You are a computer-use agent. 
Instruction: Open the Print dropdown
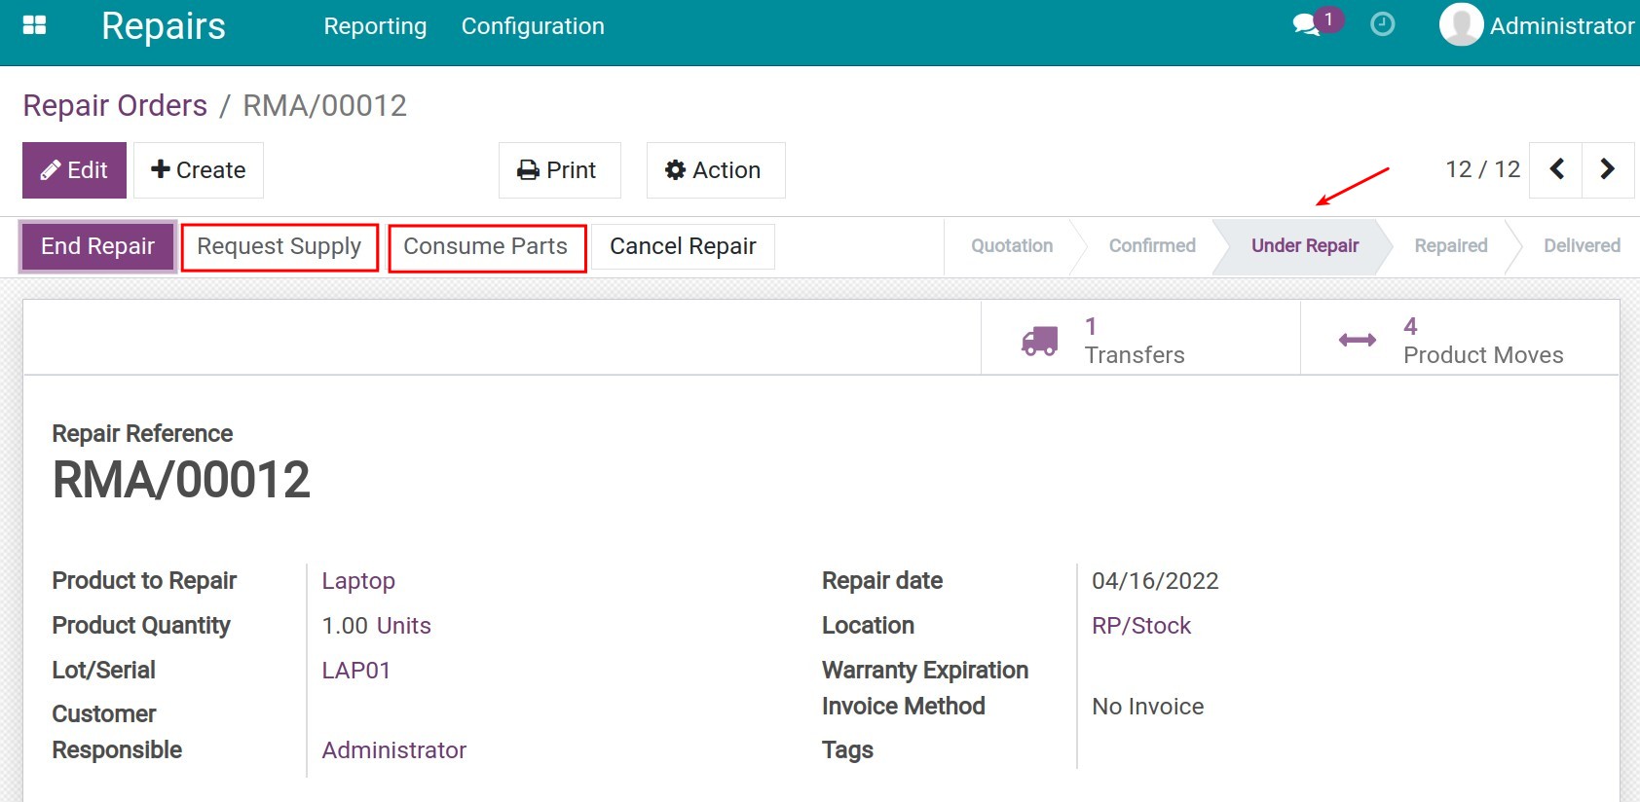(559, 170)
